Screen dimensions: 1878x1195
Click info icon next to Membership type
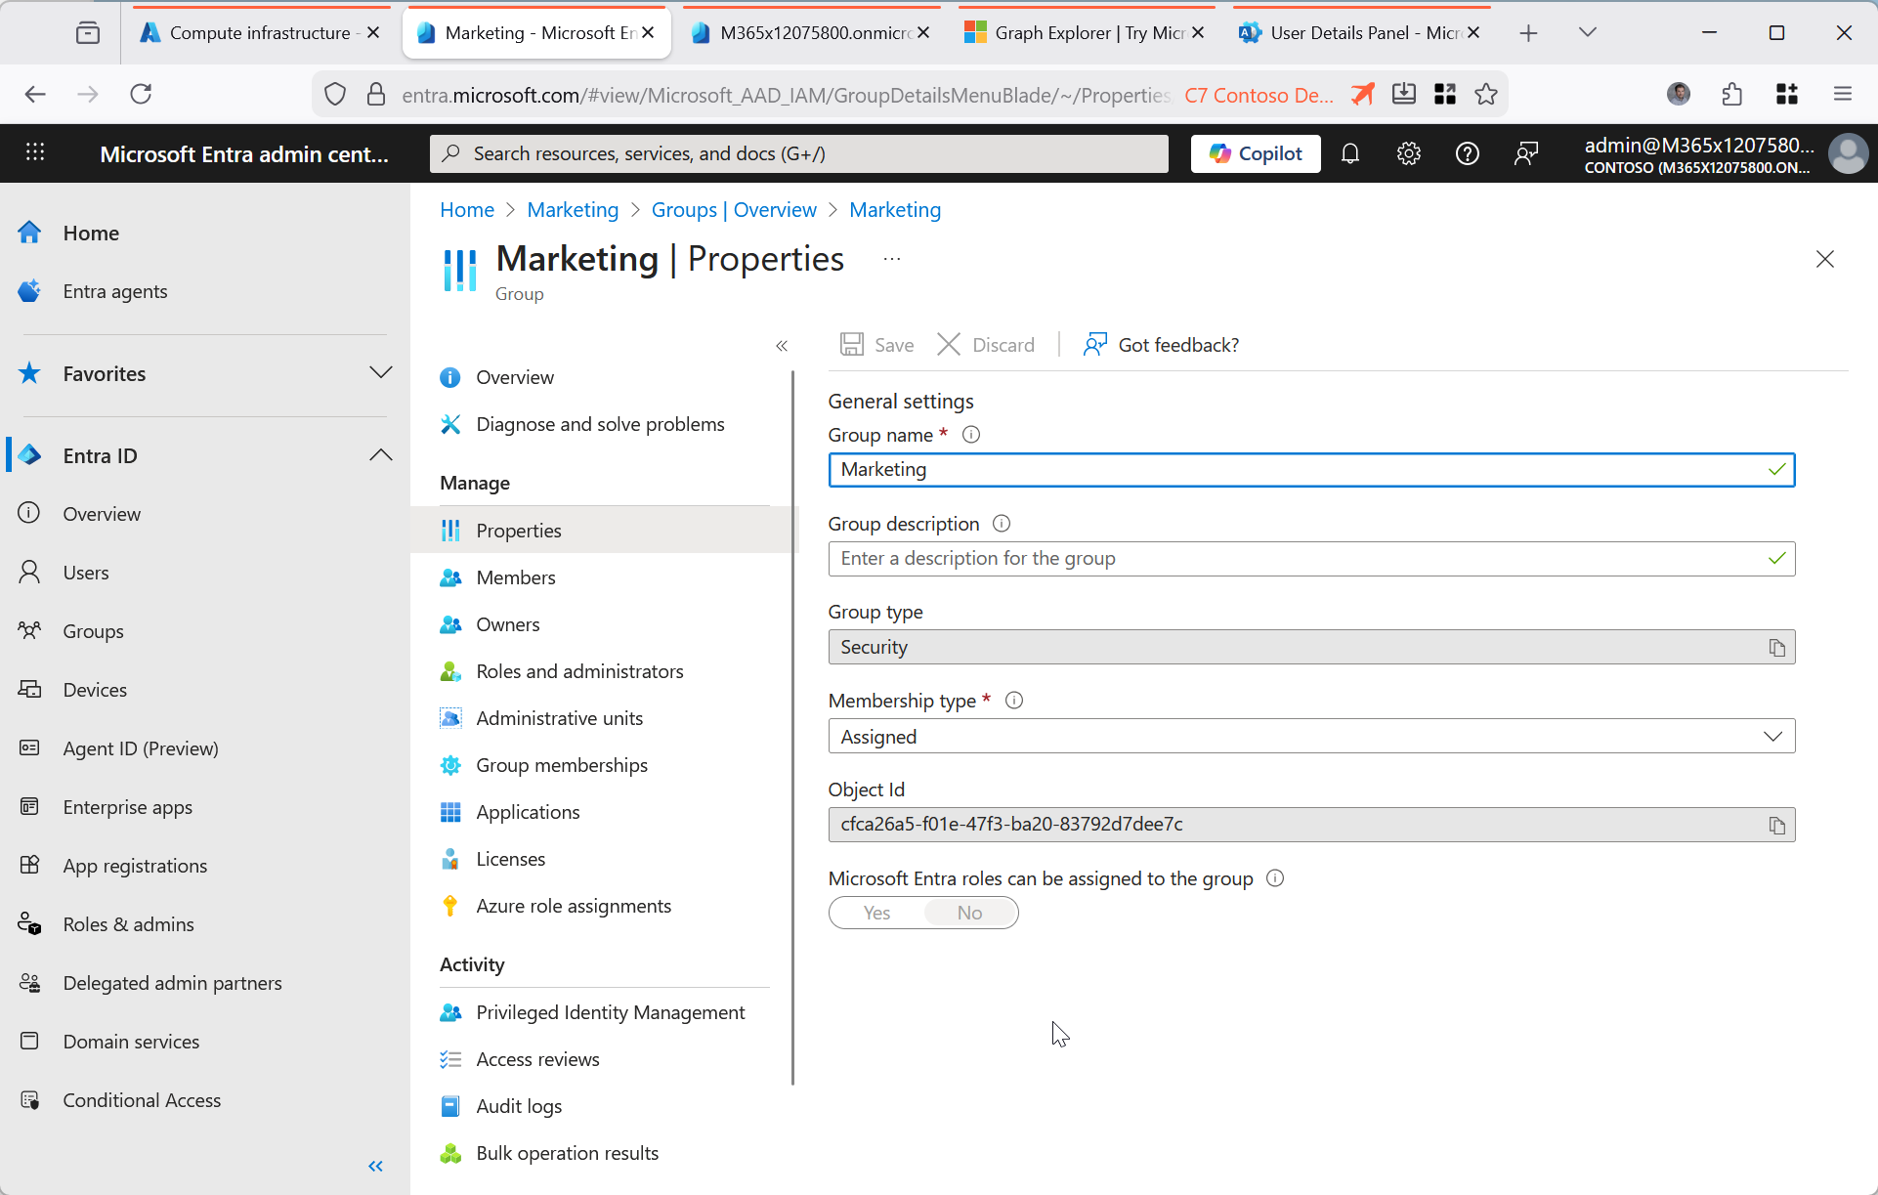coord(1013,701)
